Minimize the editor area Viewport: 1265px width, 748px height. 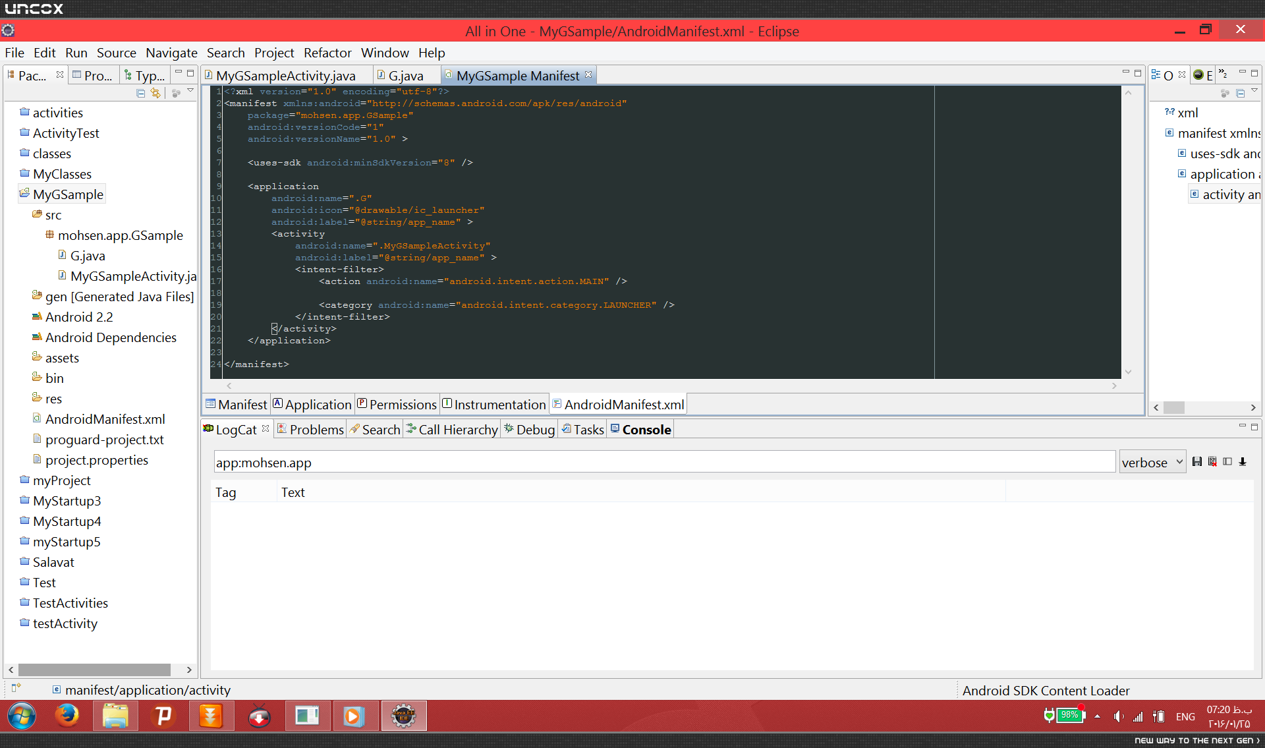(1125, 73)
